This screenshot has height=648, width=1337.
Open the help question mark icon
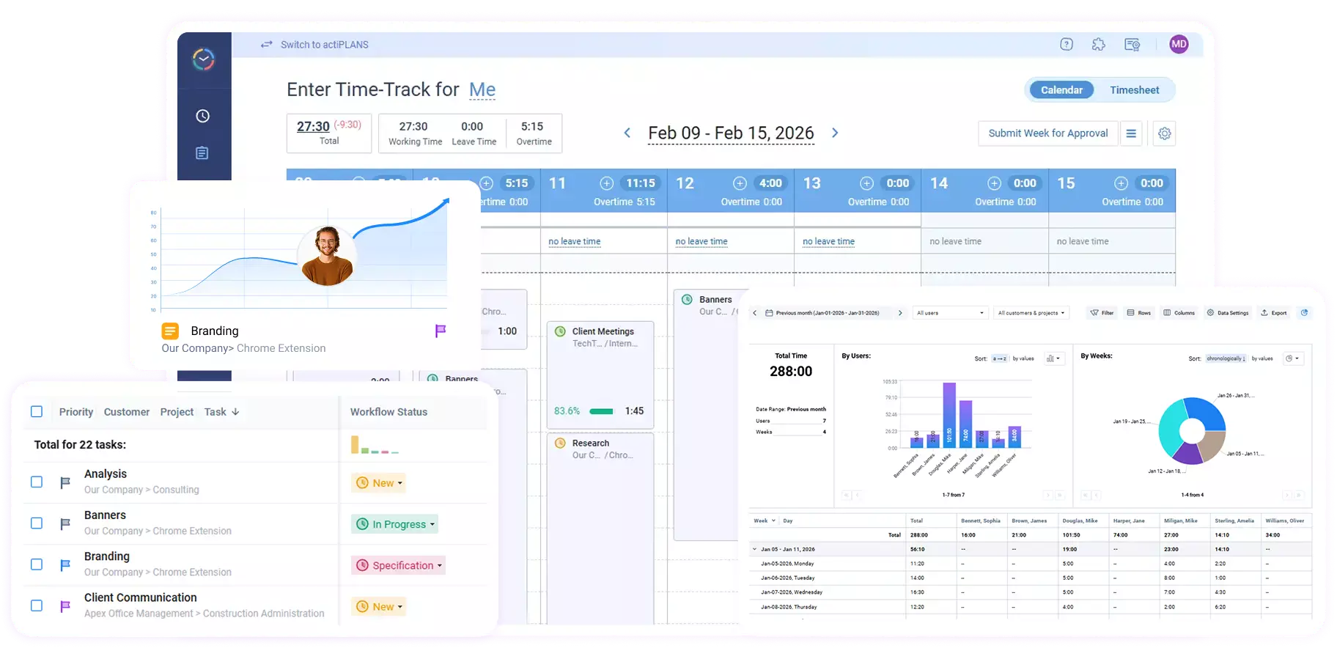1067,45
